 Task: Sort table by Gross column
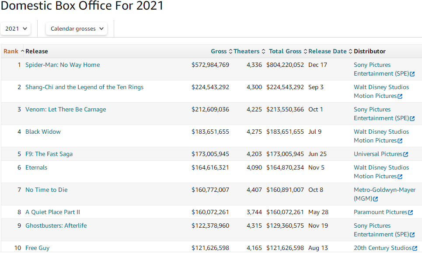coord(221,52)
